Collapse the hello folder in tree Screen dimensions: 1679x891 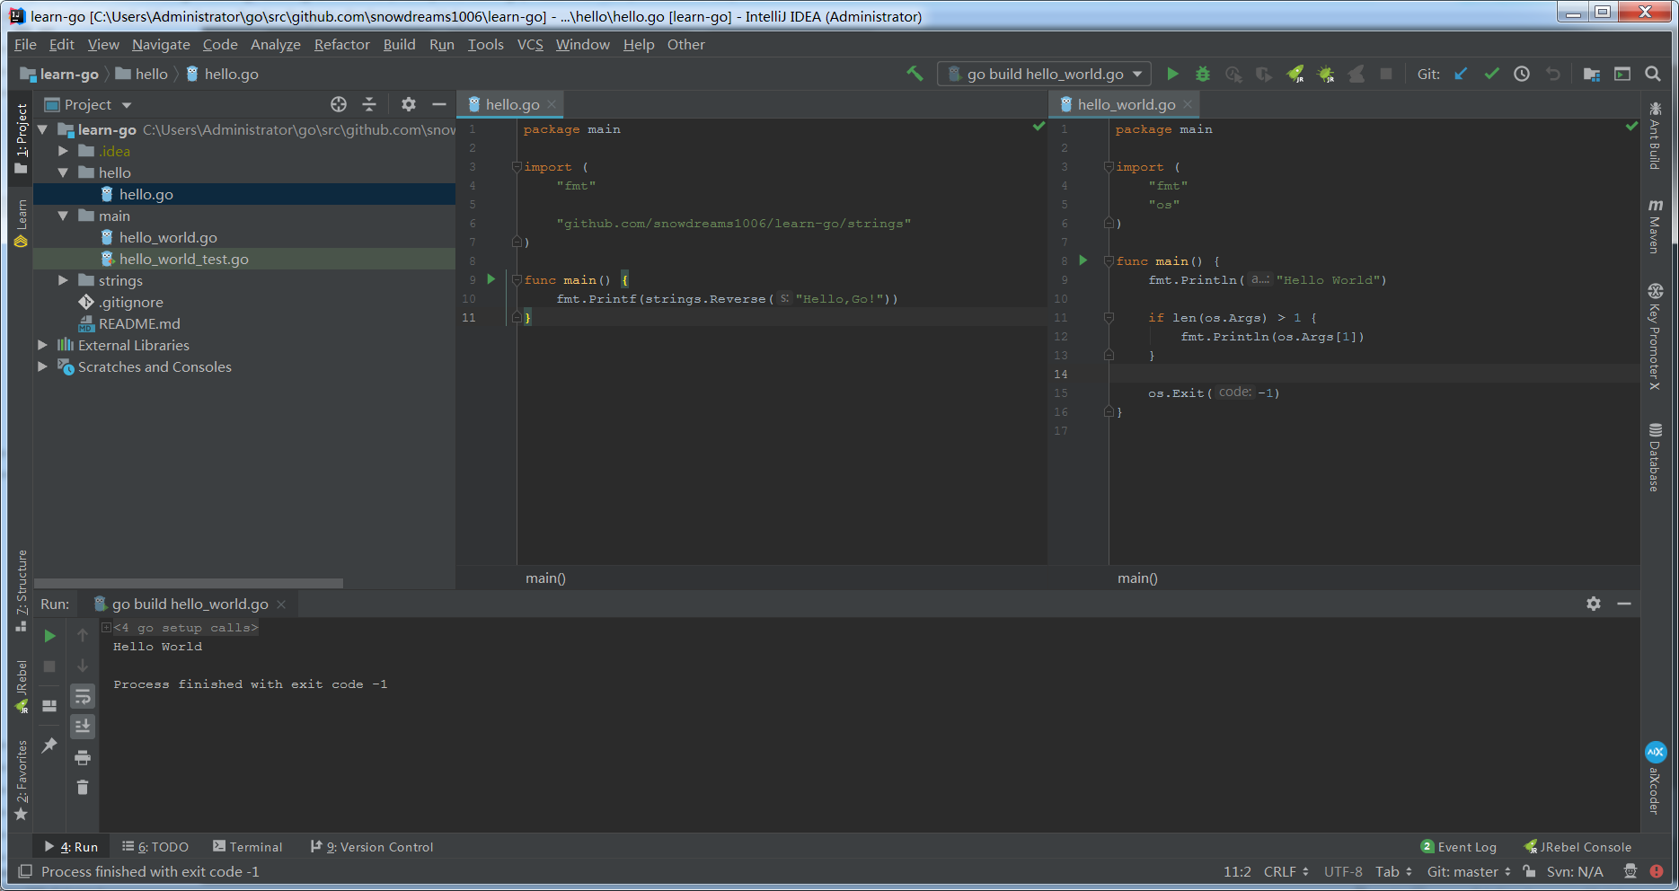pyautogui.click(x=63, y=172)
